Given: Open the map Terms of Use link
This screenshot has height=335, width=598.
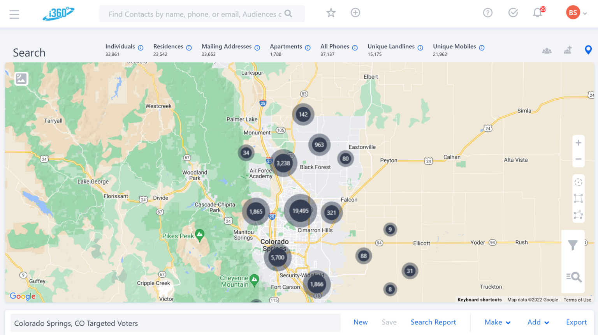Looking at the screenshot, I should click(x=577, y=300).
